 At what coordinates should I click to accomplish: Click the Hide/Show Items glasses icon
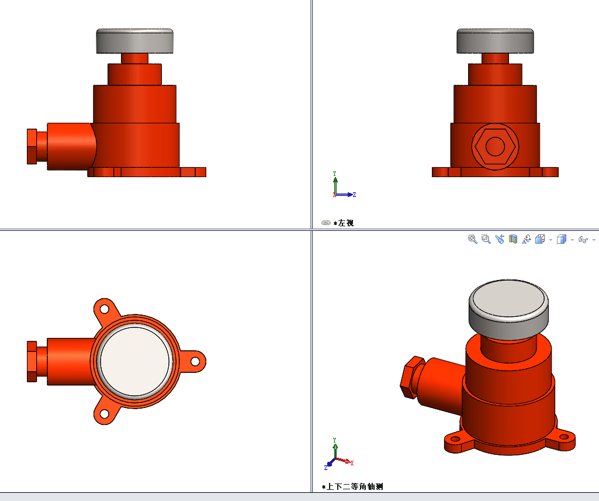coord(583,239)
